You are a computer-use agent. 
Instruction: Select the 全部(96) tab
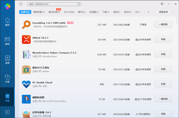[x=25, y=12]
